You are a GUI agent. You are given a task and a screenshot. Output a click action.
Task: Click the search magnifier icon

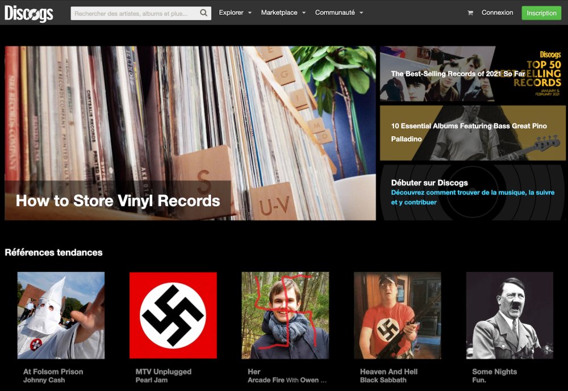[203, 12]
